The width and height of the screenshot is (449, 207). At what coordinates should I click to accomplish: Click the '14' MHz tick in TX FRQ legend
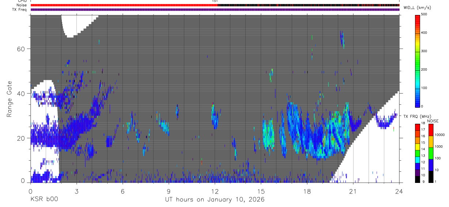pyautogui.click(x=423, y=149)
